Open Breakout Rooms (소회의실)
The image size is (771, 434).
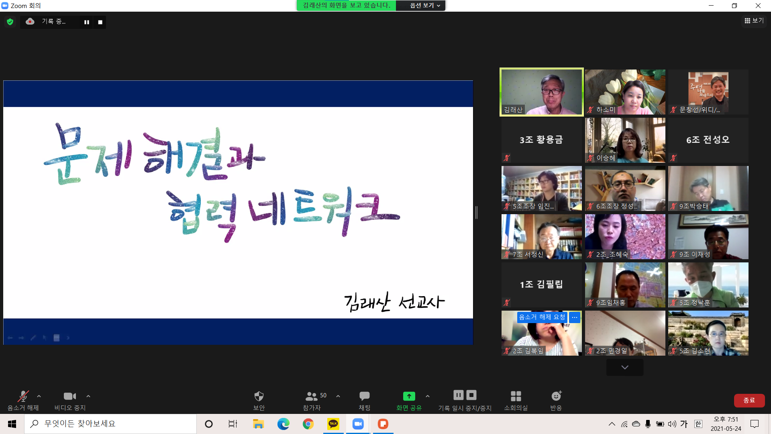tap(516, 396)
